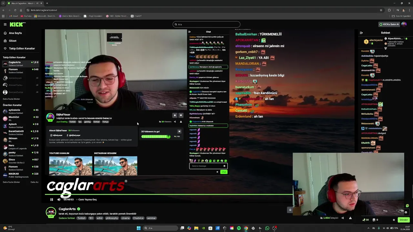
Task: Go to Ana Sayfa in sidebar
Action: pyautogui.click(x=15, y=33)
